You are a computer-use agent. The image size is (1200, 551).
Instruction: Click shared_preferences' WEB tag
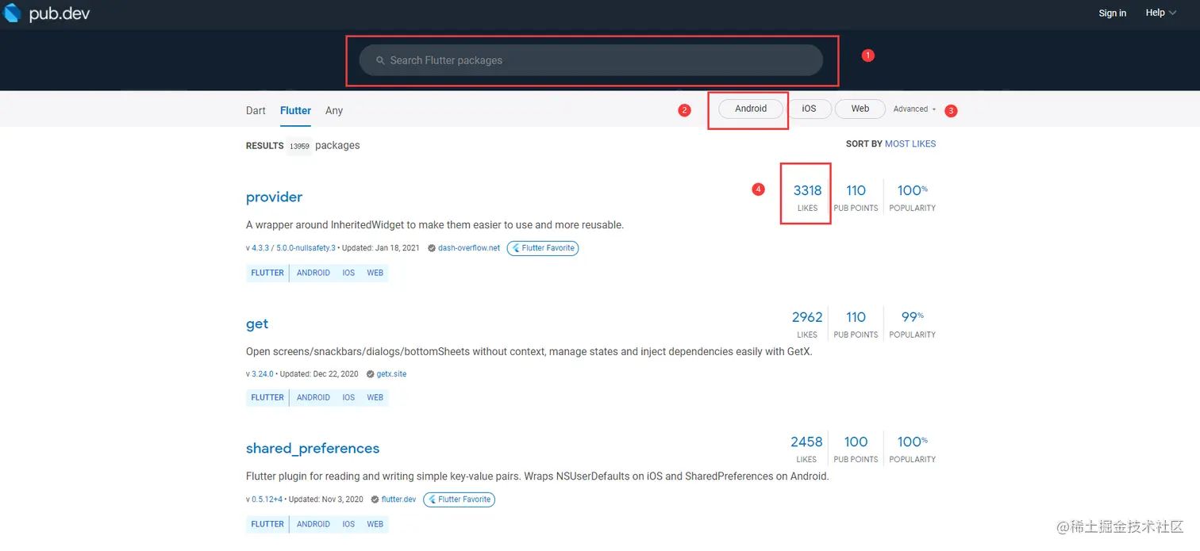coord(375,524)
